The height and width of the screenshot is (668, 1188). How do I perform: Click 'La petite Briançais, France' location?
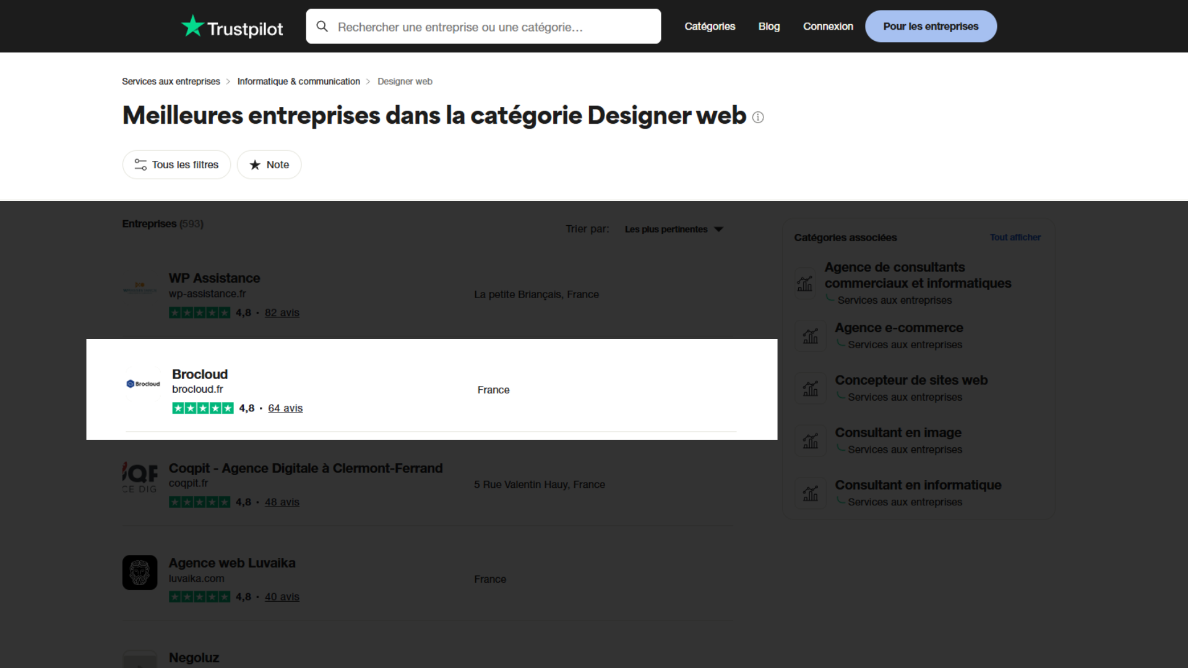pos(536,294)
